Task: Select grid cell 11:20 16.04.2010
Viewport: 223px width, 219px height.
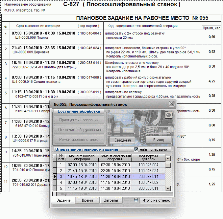Action: click(x=115, y=177)
